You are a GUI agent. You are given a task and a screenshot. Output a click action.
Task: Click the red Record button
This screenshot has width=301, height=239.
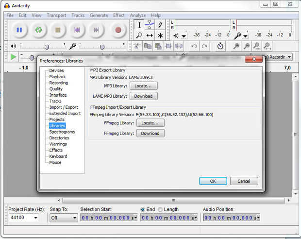point(118,30)
